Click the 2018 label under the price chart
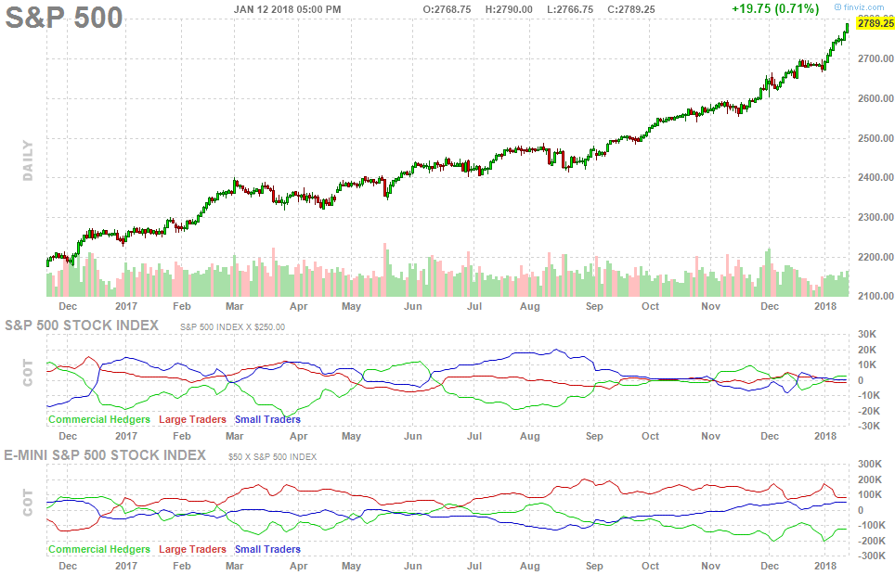The height and width of the screenshot is (575, 895). point(825,306)
